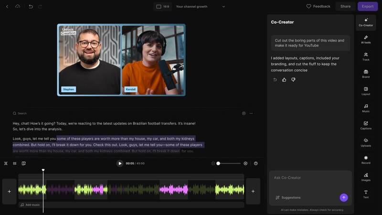Open the Uploads panel
Image resolution: width=382 pixels, height=215 pixels.
(x=366, y=142)
